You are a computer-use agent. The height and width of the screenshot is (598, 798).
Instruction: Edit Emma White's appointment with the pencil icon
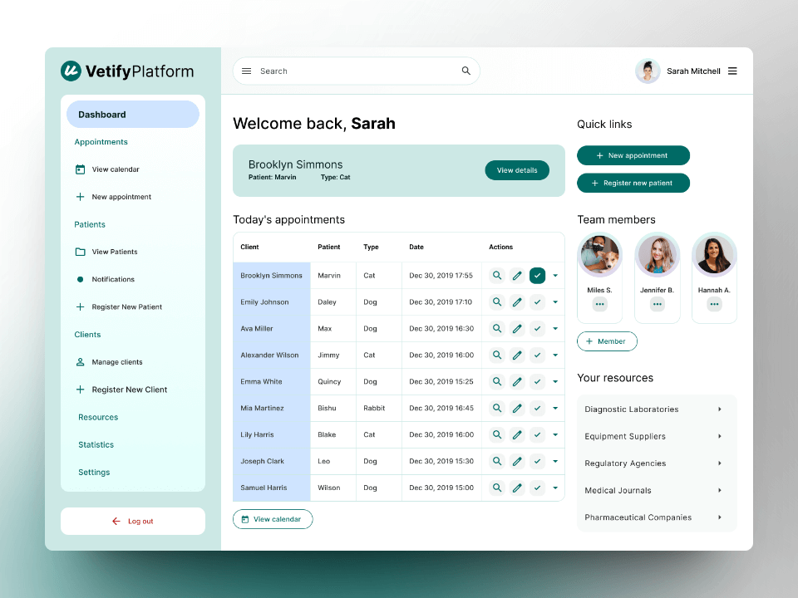[517, 381]
